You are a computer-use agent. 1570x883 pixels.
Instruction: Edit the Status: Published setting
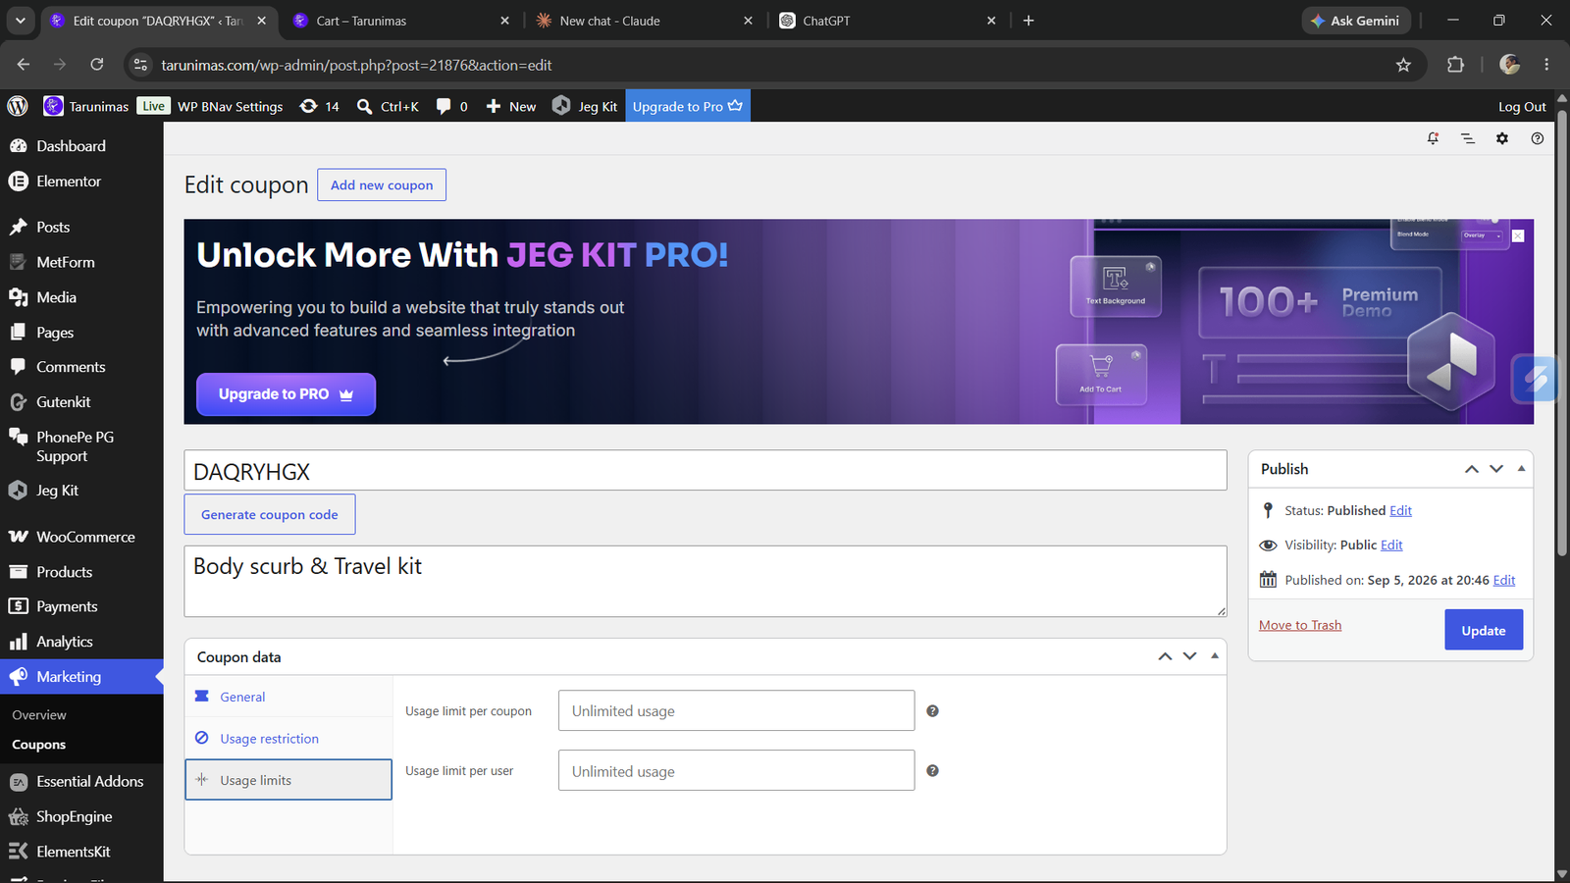[x=1400, y=510]
